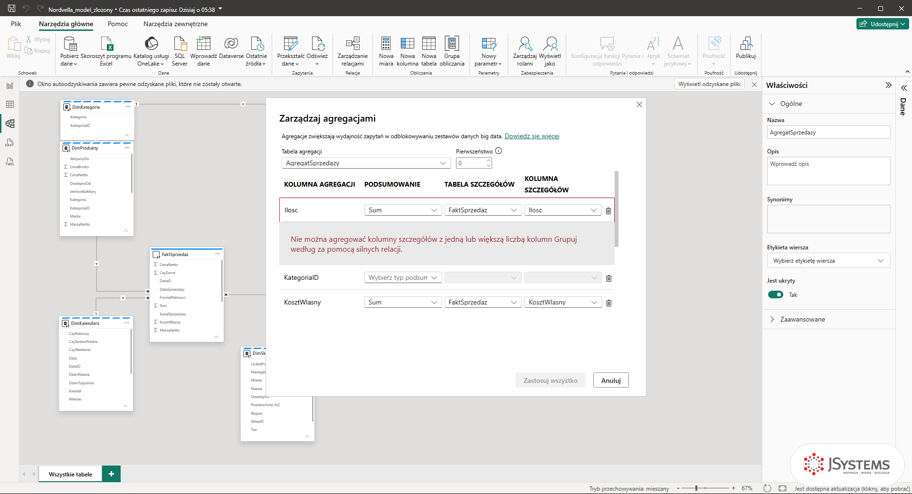Open Tabela agregacji dropdown
Viewport: 912px width, 494px height.
pyautogui.click(x=366, y=163)
